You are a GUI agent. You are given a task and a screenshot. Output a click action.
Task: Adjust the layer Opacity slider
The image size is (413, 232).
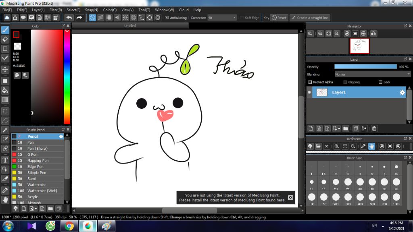[365, 67]
